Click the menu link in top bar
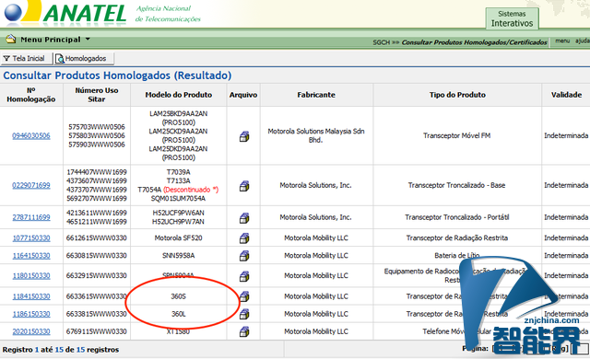 pyautogui.click(x=562, y=41)
